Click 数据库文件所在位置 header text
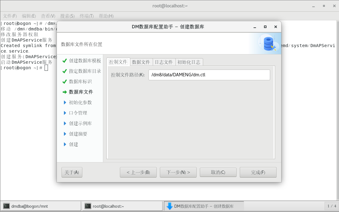 click(81, 44)
